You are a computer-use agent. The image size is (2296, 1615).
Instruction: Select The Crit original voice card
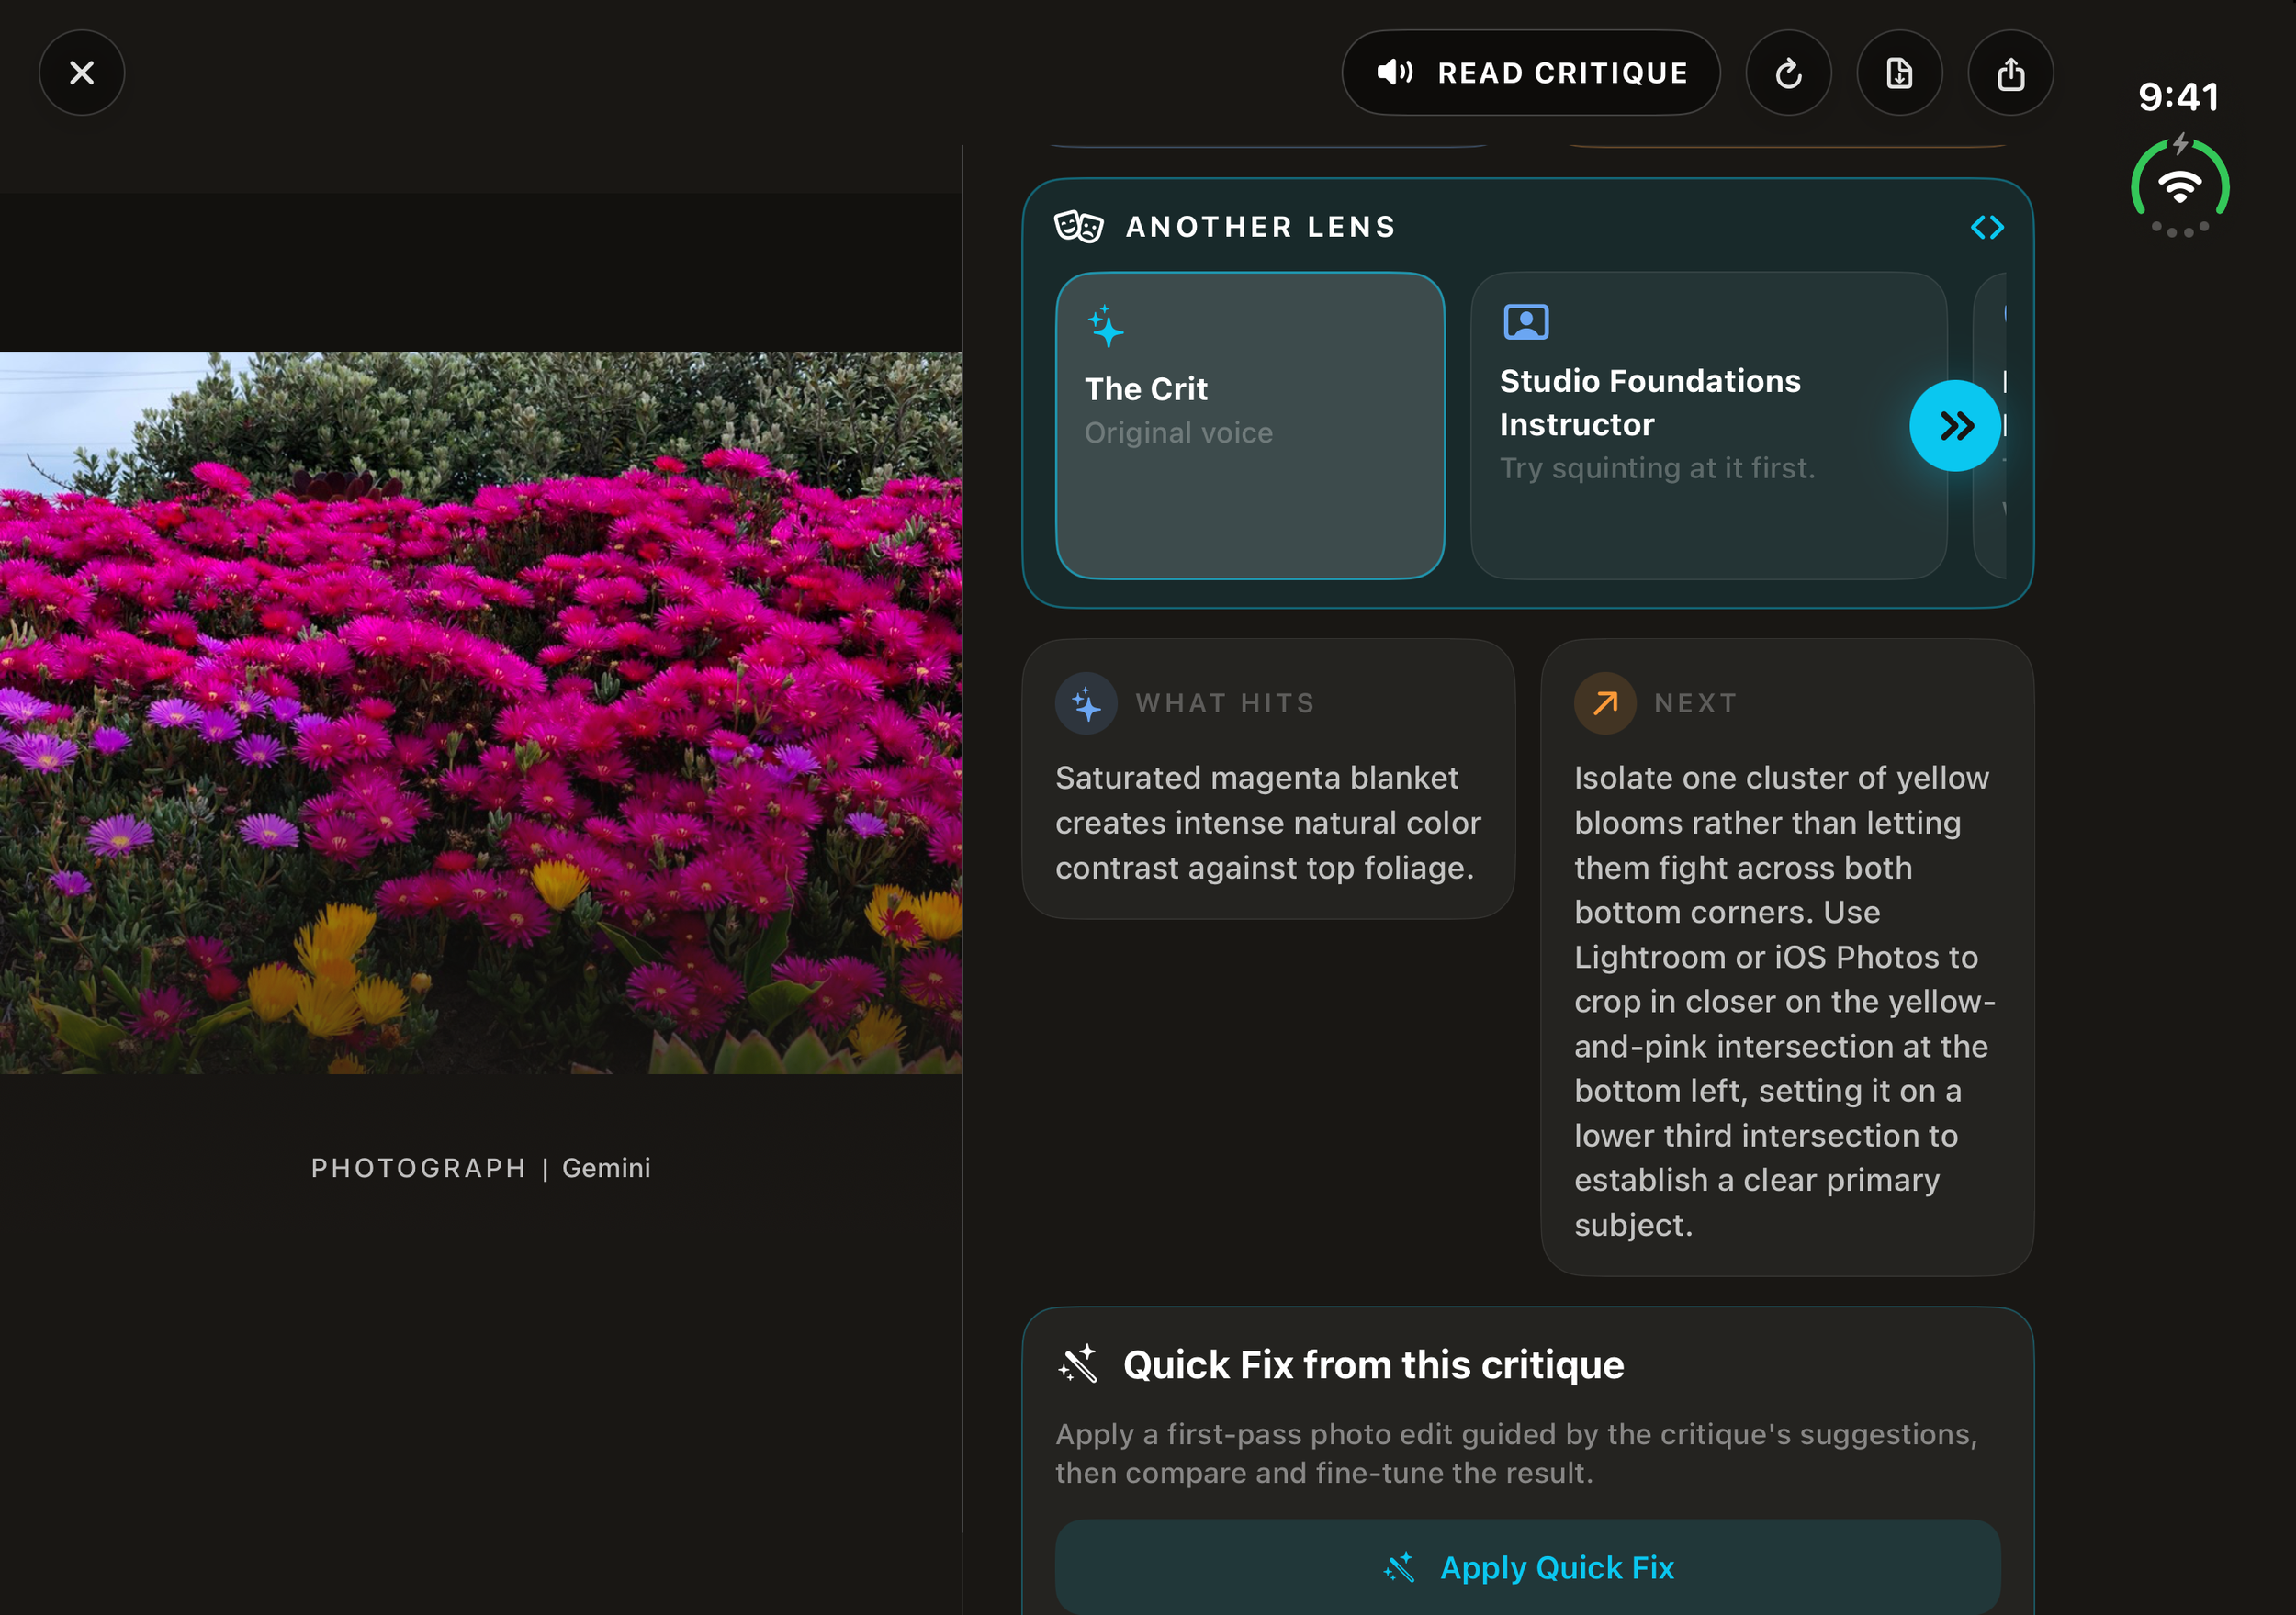pyautogui.click(x=1250, y=426)
